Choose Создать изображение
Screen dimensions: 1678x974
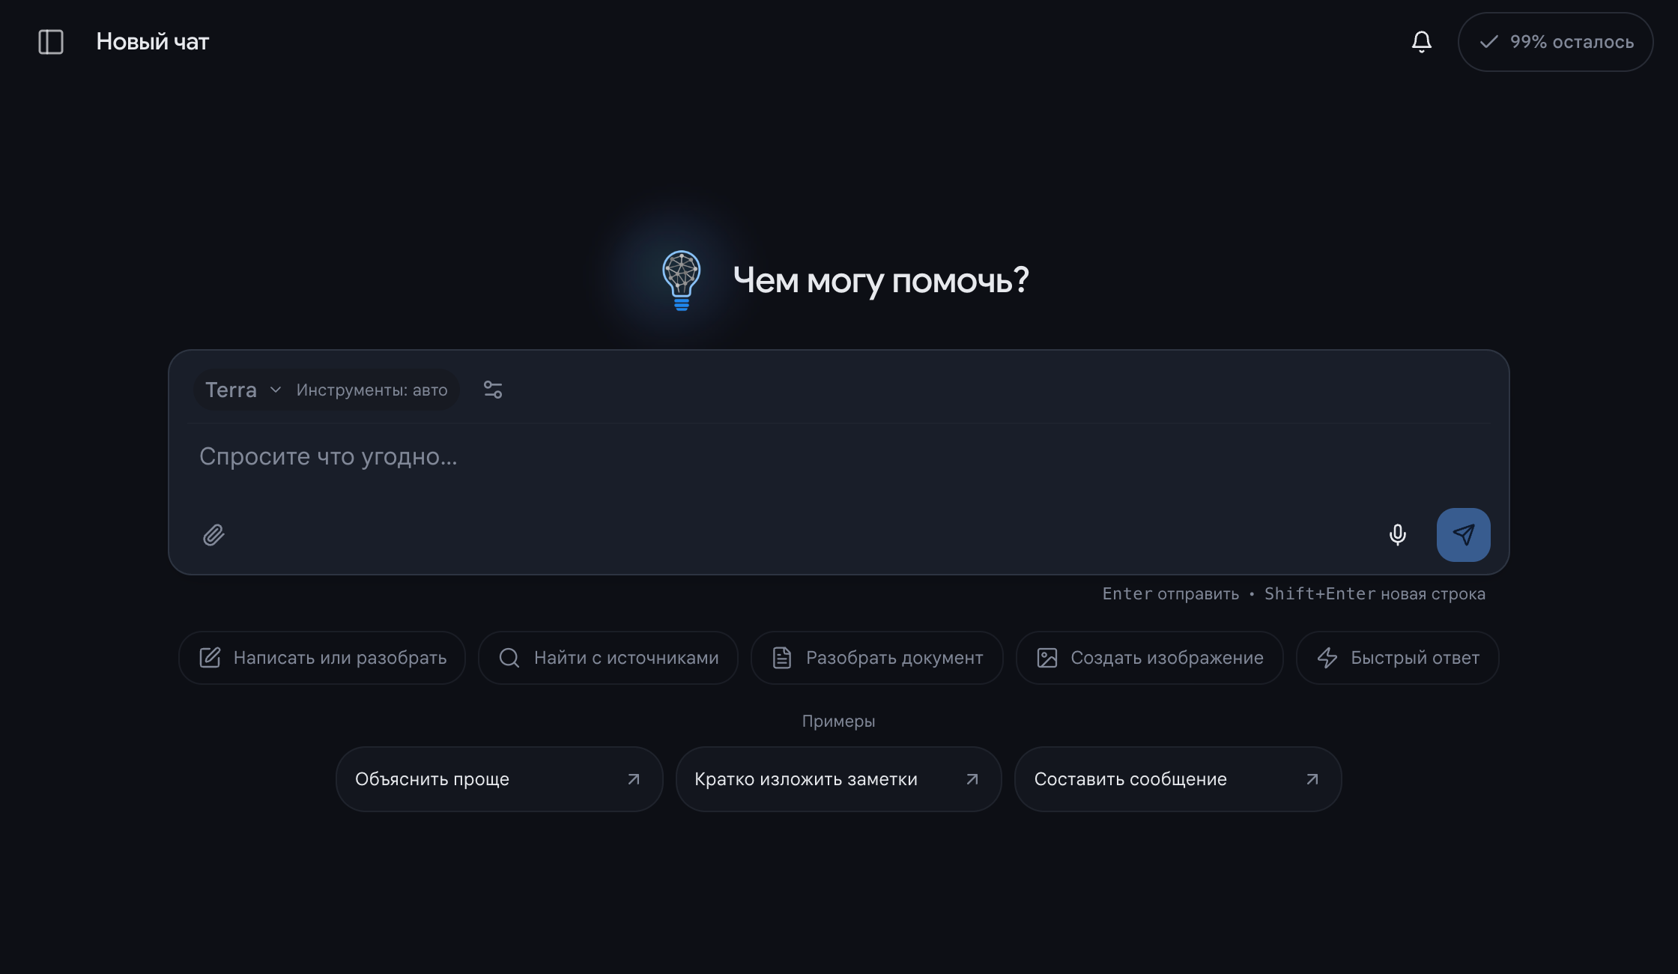pyautogui.click(x=1149, y=658)
